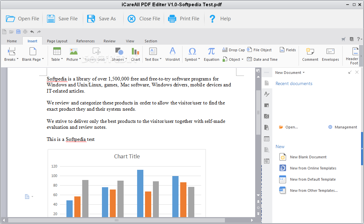Close the New Document task pane
Image resolution: width=364 pixels, height=224 pixels.
coord(357,72)
